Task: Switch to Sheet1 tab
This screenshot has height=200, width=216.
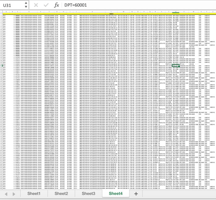Action: click(34, 193)
